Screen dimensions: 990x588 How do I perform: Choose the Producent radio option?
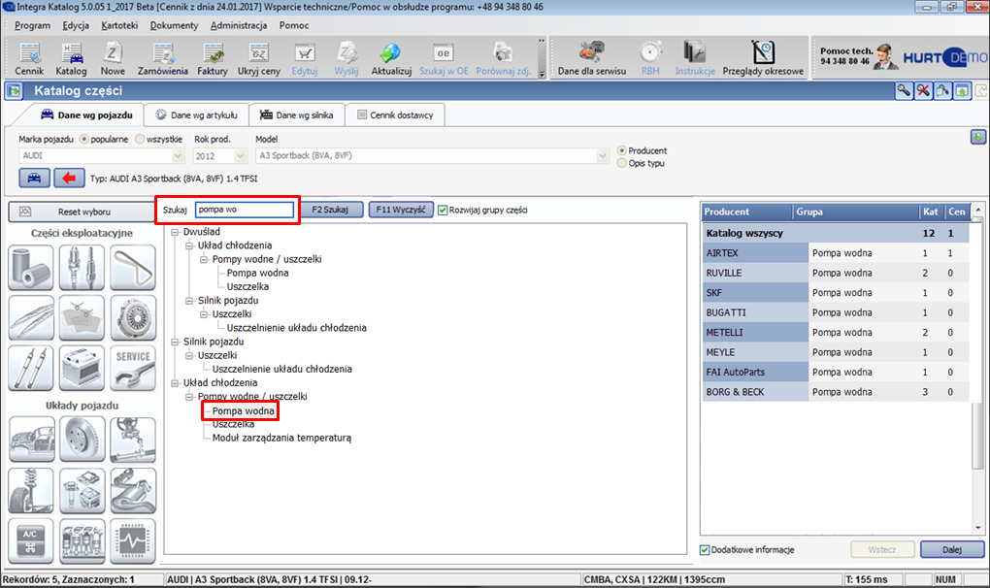click(622, 150)
